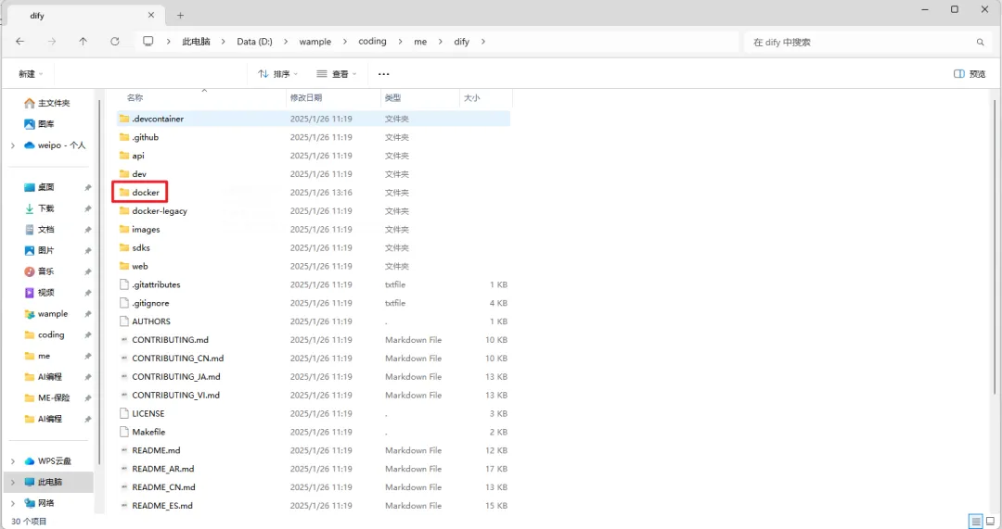Click the Back navigation arrow
This screenshot has width=1002, height=529.
pyautogui.click(x=20, y=42)
